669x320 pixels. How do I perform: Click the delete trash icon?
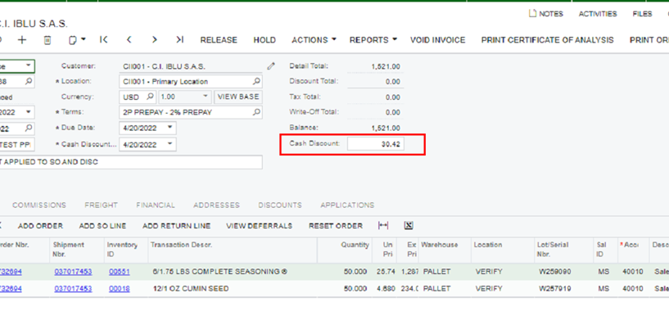47,40
